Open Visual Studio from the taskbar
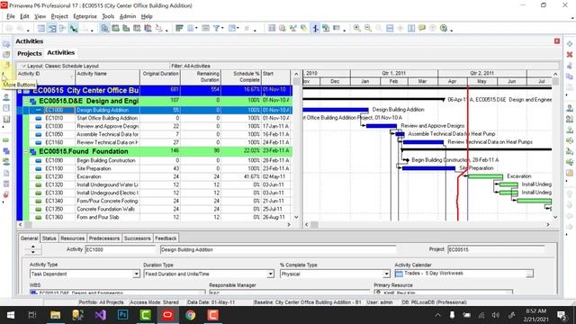The width and height of the screenshot is (576, 324). (x=100, y=315)
